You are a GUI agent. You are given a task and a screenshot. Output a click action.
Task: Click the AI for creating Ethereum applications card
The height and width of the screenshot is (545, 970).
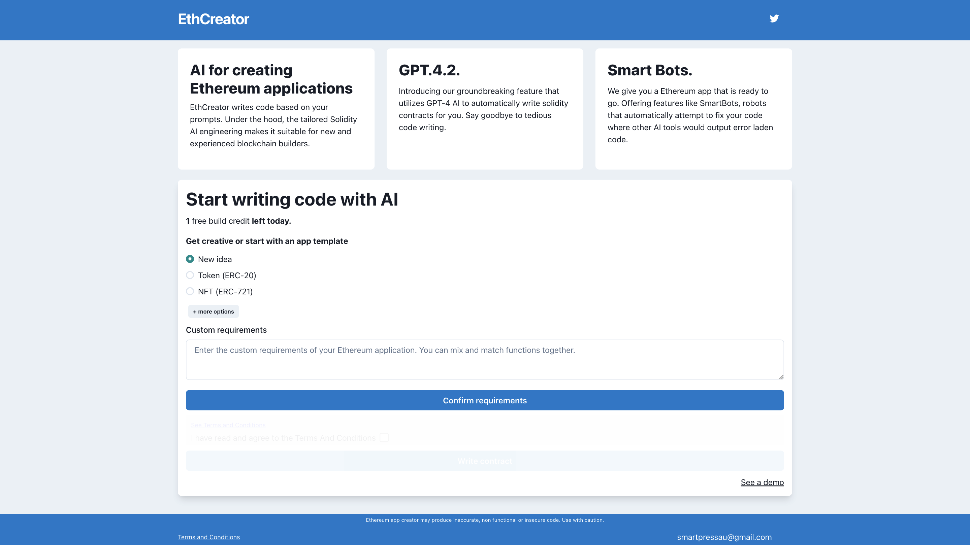coord(276,109)
